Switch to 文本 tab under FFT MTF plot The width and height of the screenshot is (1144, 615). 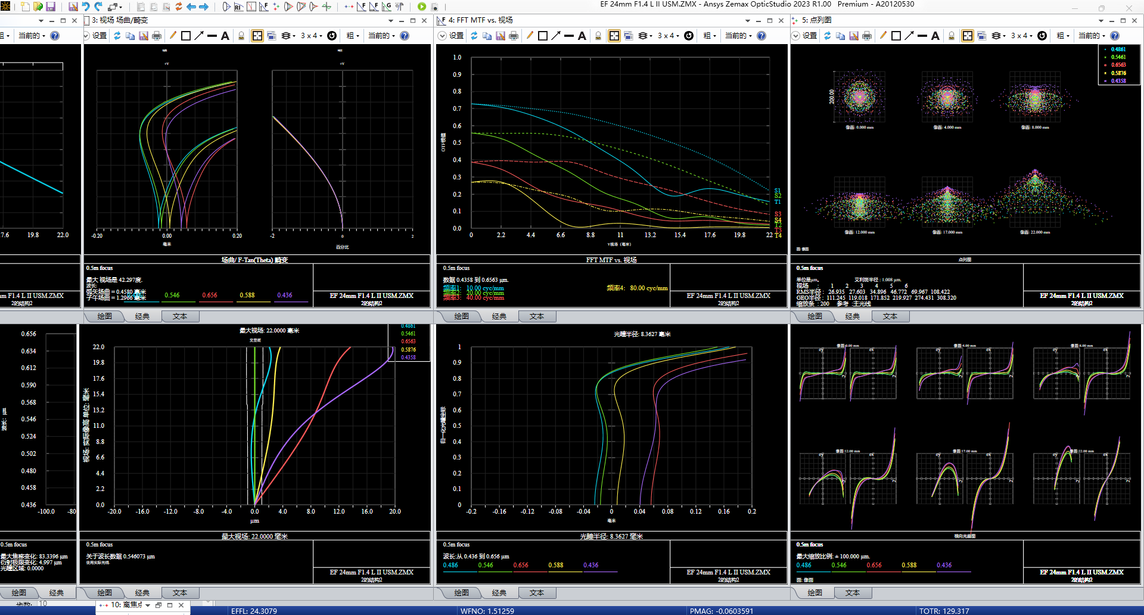pos(537,316)
